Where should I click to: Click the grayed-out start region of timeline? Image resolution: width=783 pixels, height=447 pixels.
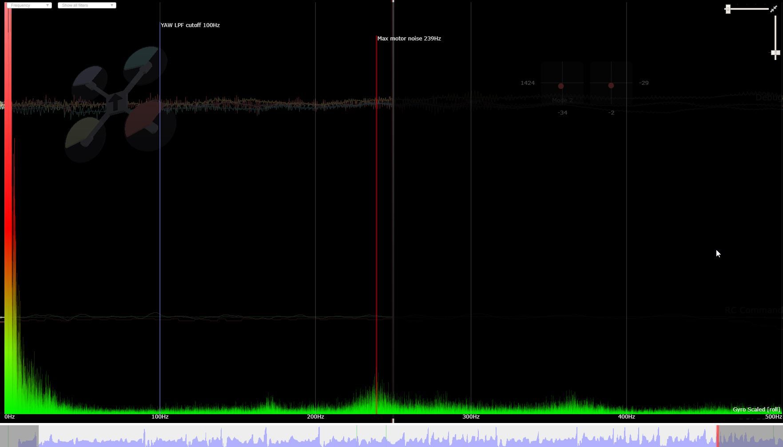point(20,435)
